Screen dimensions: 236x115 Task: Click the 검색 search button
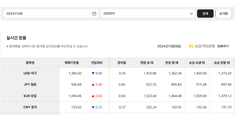pos(205,14)
